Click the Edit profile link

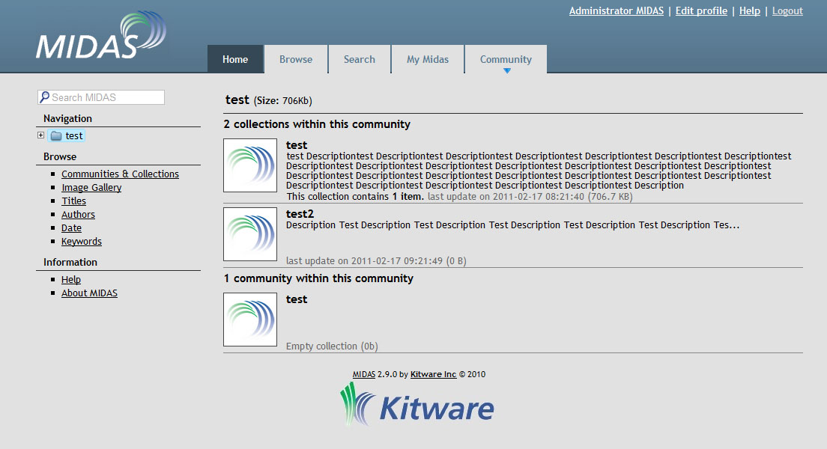tap(701, 11)
